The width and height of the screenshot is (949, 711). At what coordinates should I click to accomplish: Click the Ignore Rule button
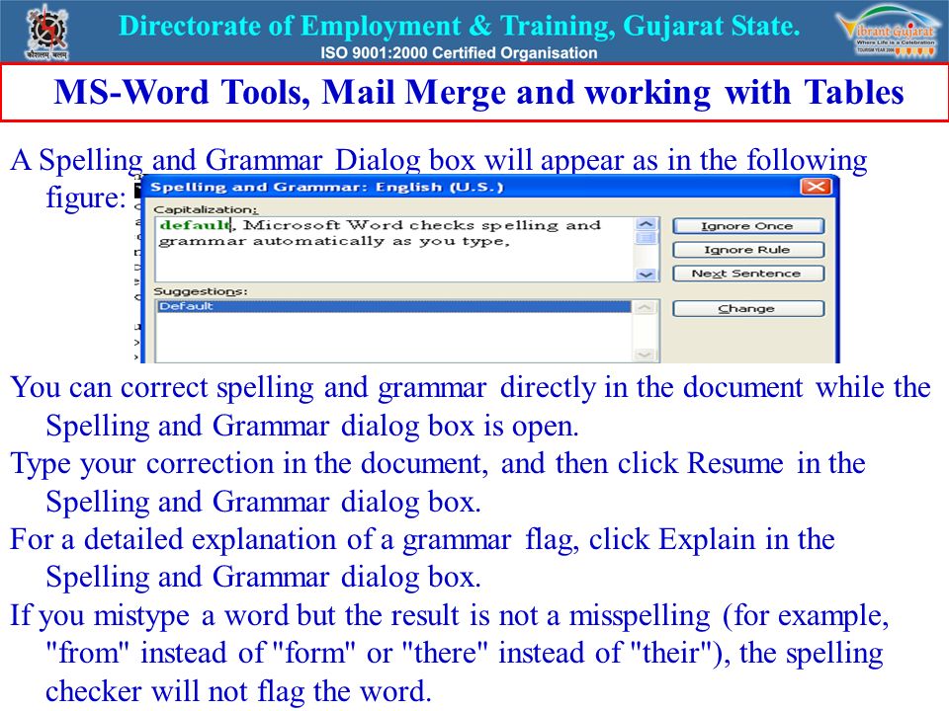coord(748,250)
